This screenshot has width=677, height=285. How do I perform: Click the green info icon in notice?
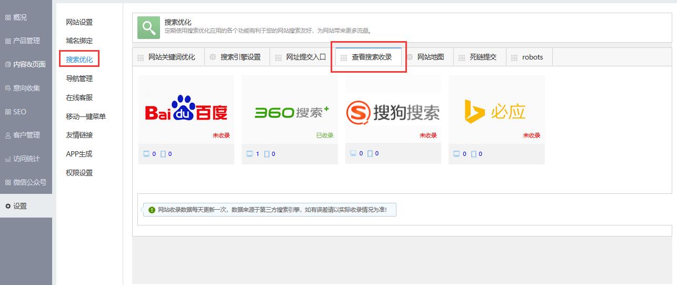tap(152, 210)
